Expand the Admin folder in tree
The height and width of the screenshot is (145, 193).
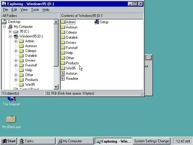[x=16, y=41]
